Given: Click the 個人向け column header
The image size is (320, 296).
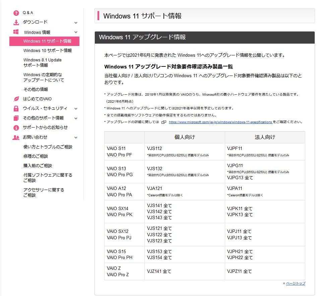Looking at the screenshot, I should [x=185, y=137].
